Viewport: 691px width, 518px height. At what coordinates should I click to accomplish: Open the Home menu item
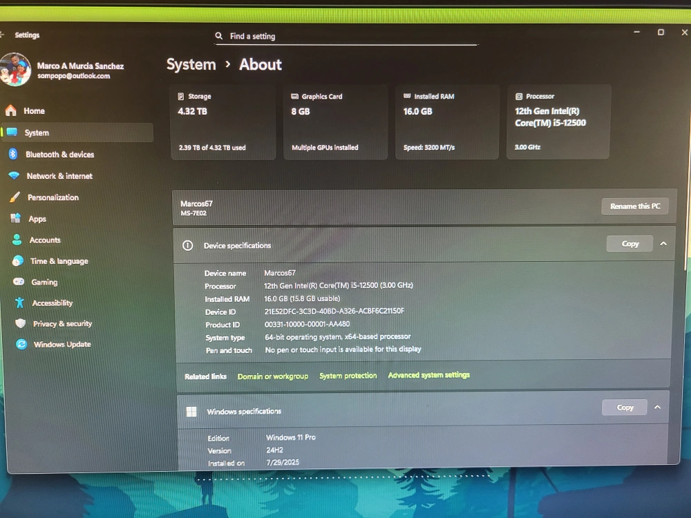point(34,111)
